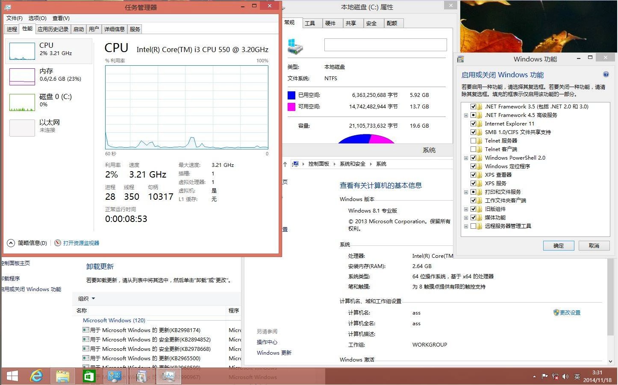Select the CPU mini graph
Screen dimensions: 618x385
coord(22,51)
